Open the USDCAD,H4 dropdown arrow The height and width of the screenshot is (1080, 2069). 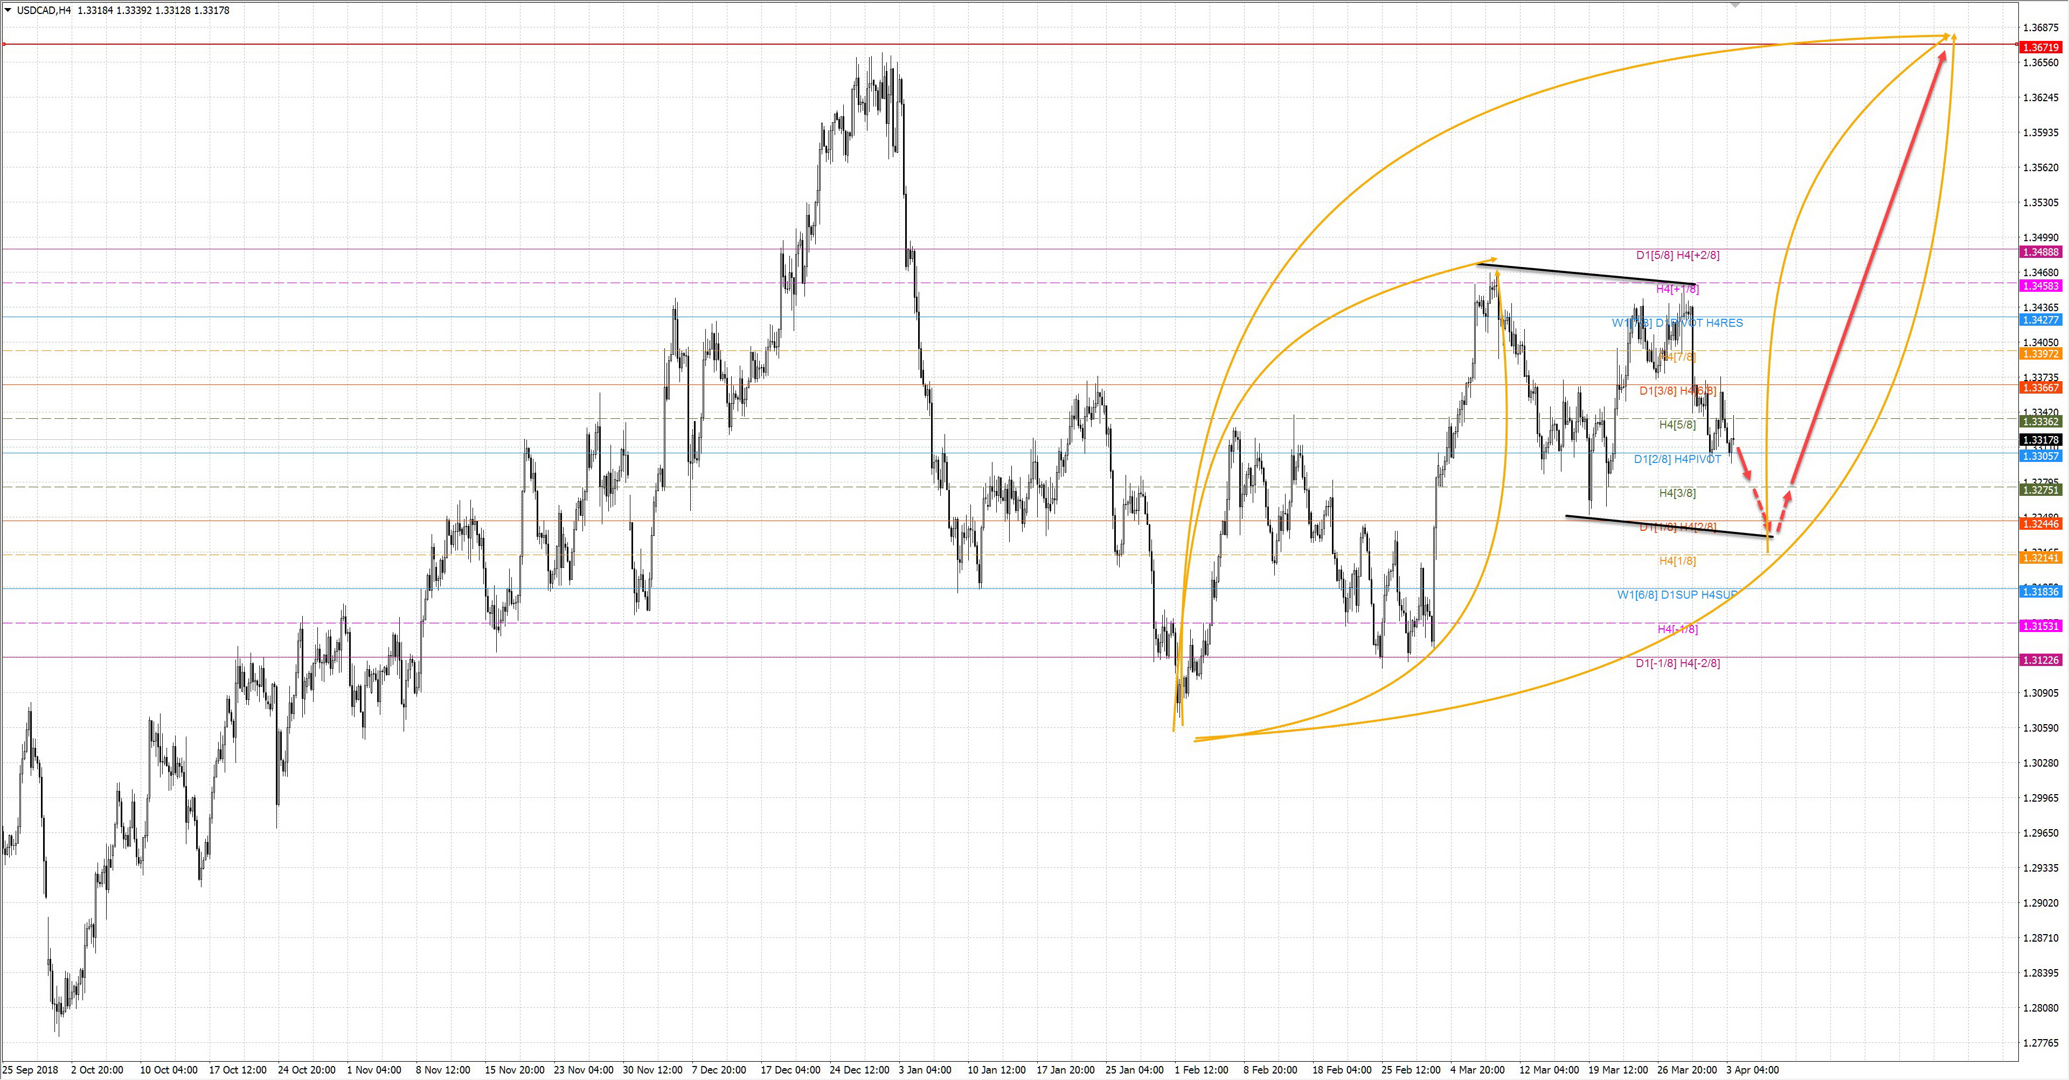(x=8, y=10)
